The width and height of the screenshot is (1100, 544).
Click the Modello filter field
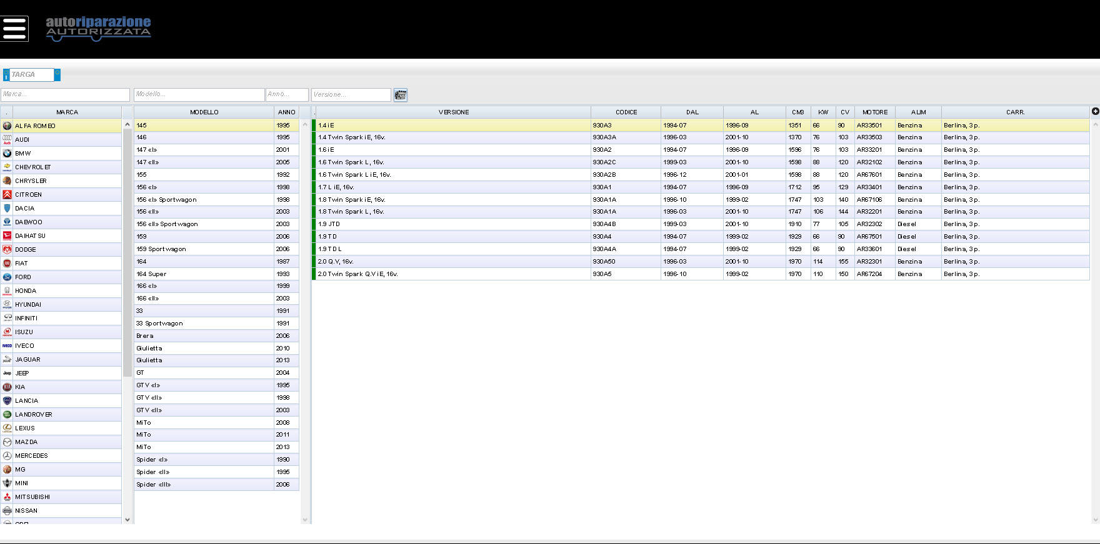click(199, 94)
